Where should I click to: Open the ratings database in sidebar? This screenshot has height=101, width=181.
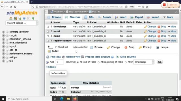(x=13, y=57)
